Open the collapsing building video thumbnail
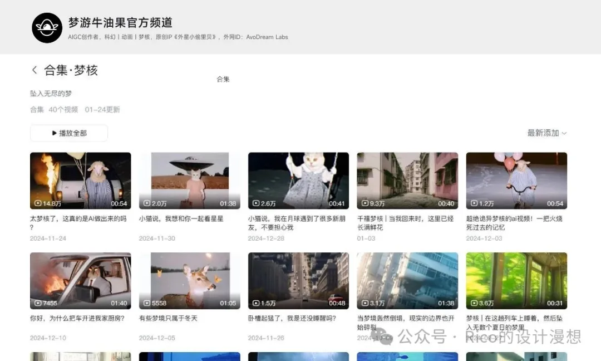The width and height of the screenshot is (601, 361). point(407,280)
